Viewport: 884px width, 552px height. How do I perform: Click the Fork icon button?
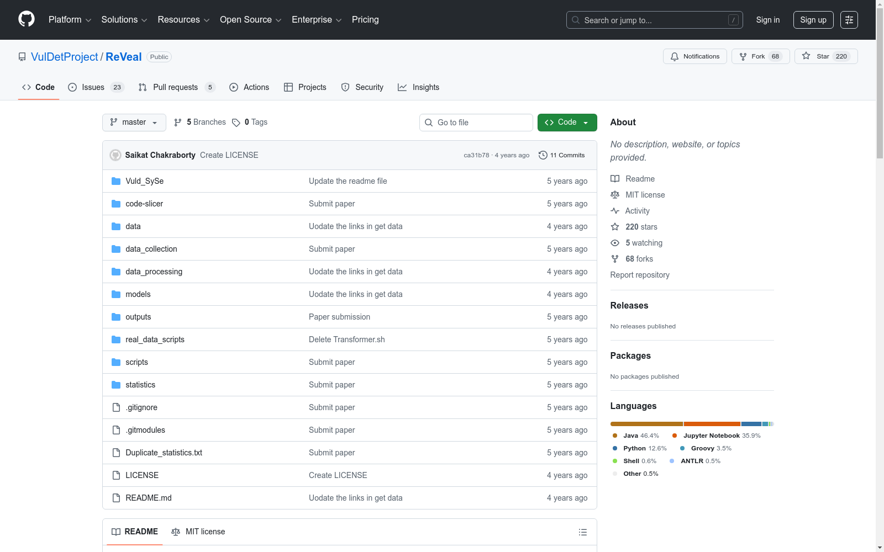[x=743, y=56]
